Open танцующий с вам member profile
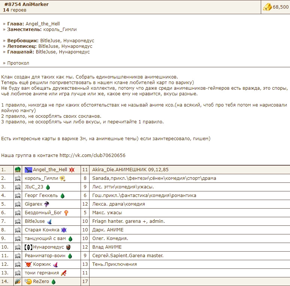 tap(45, 239)
